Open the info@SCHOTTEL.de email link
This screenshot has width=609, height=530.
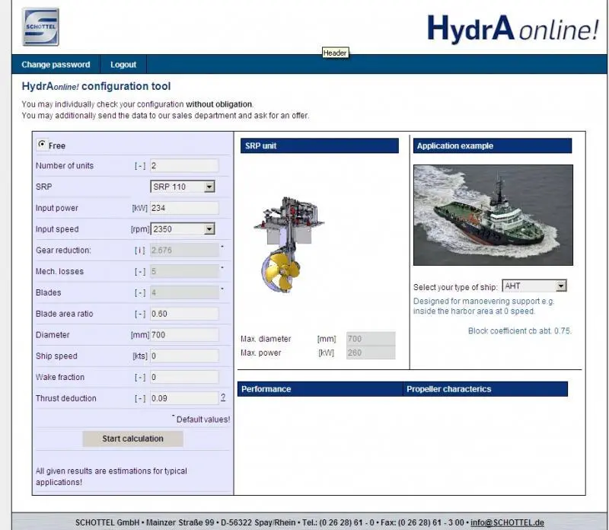[x=507, y=522]
